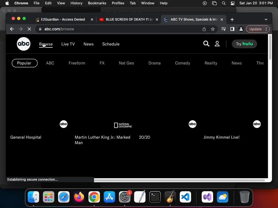Launch Finder from the Dock
This screenshot has width=278, height=208.
click(x=33, y=197)
